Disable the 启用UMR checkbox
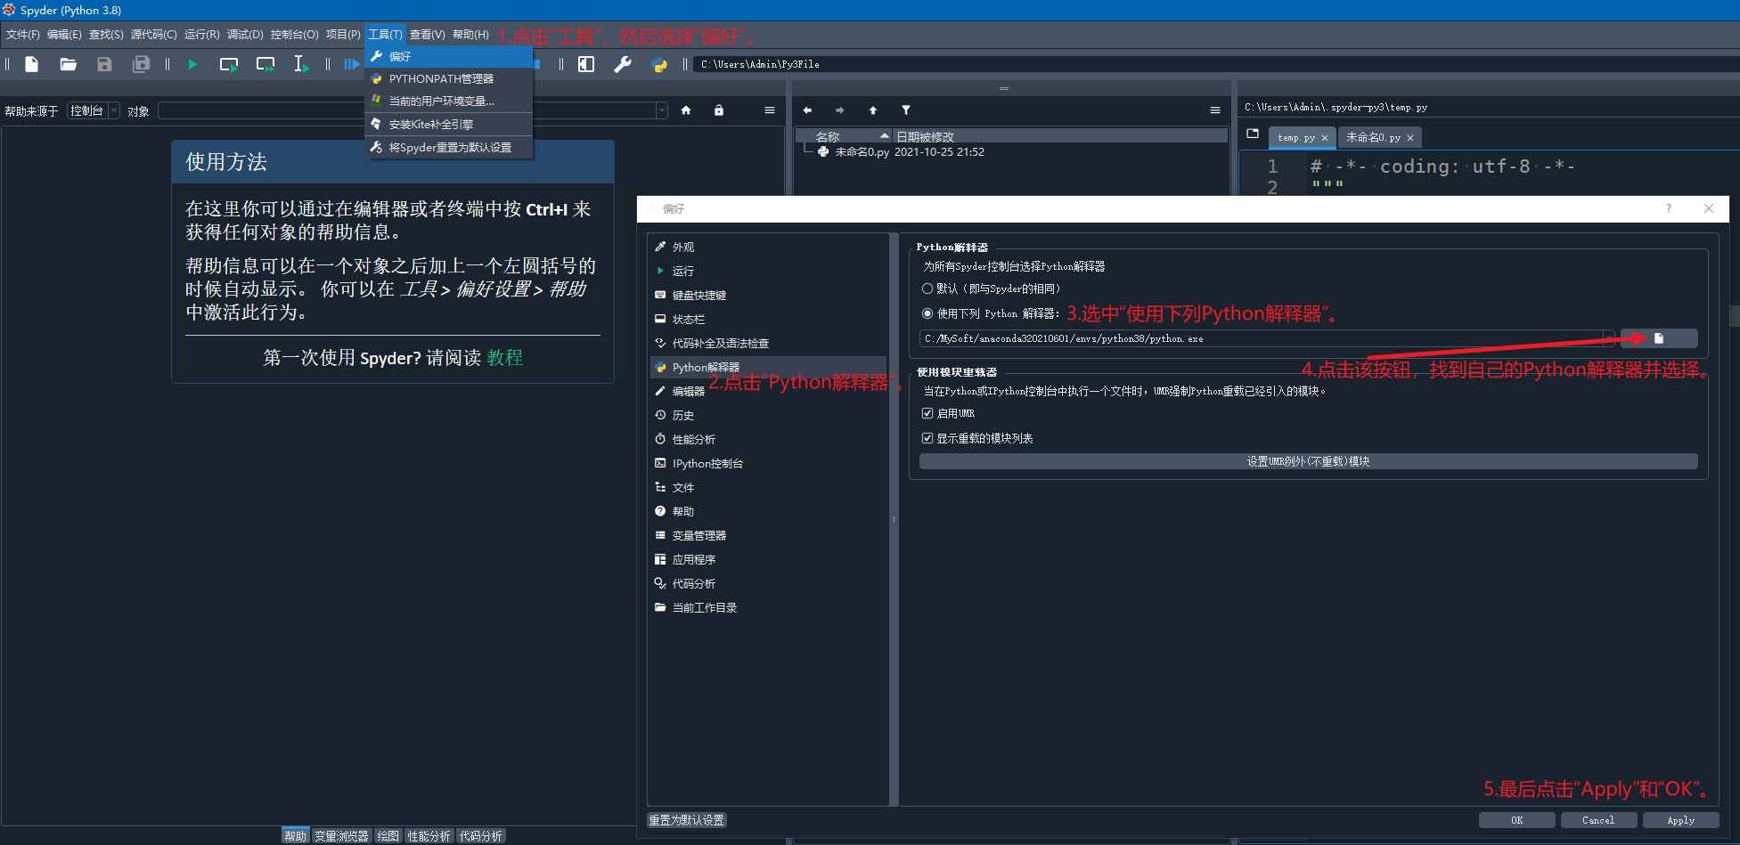1740x845 pixels. [927, 412]
